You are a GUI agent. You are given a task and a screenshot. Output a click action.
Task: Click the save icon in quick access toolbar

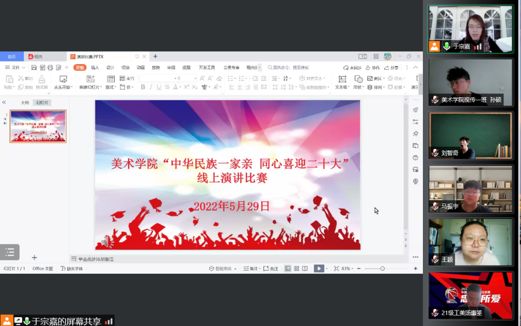click(x=34, y=68)
